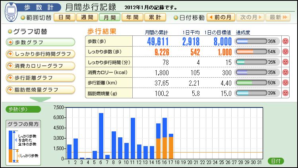Viewport: 298px width, 168px height.
Task: Click the 脂肪燃焼量(g) row header
Action: (x=109, y=93)
